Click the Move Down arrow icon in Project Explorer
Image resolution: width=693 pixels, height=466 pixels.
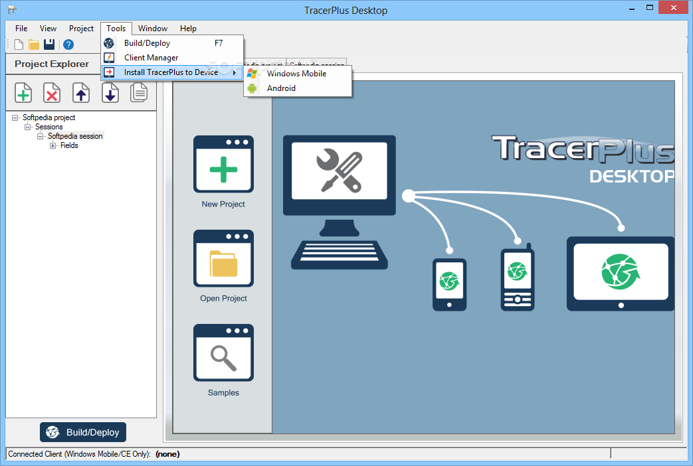tap(110, 93)
